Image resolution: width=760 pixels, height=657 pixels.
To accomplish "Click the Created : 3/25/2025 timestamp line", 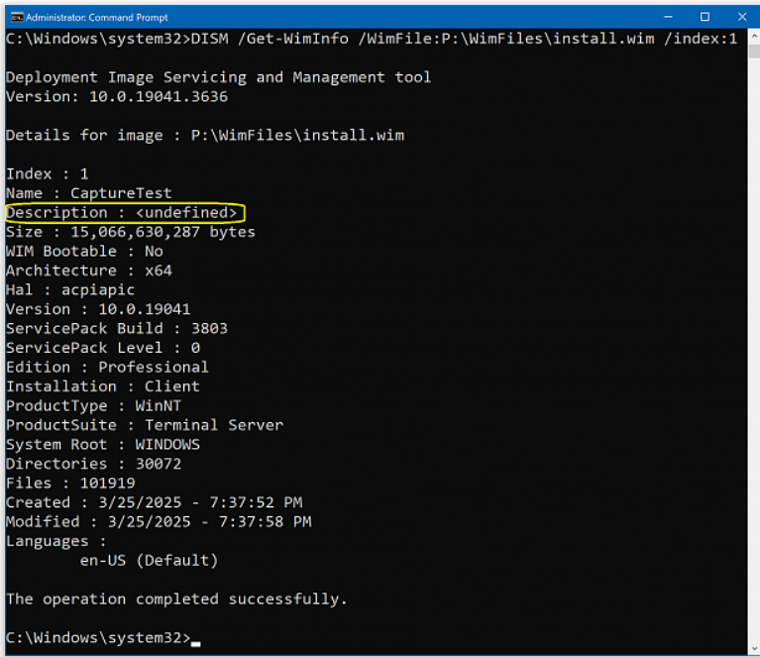I will click(154, 502).
